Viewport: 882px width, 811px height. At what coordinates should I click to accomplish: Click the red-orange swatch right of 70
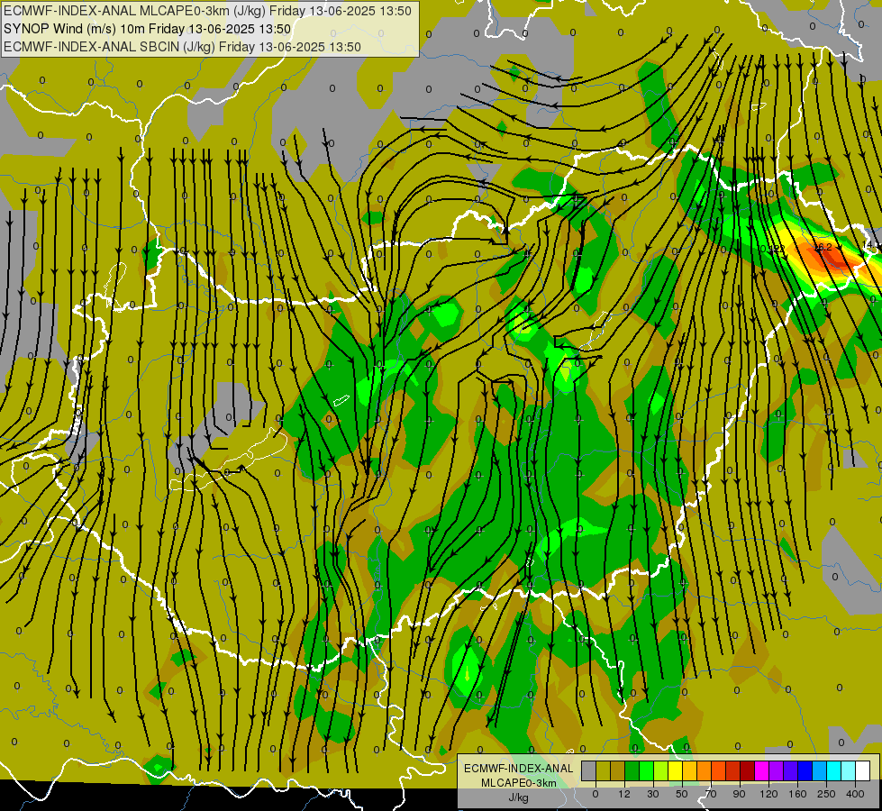click(718, 770)
